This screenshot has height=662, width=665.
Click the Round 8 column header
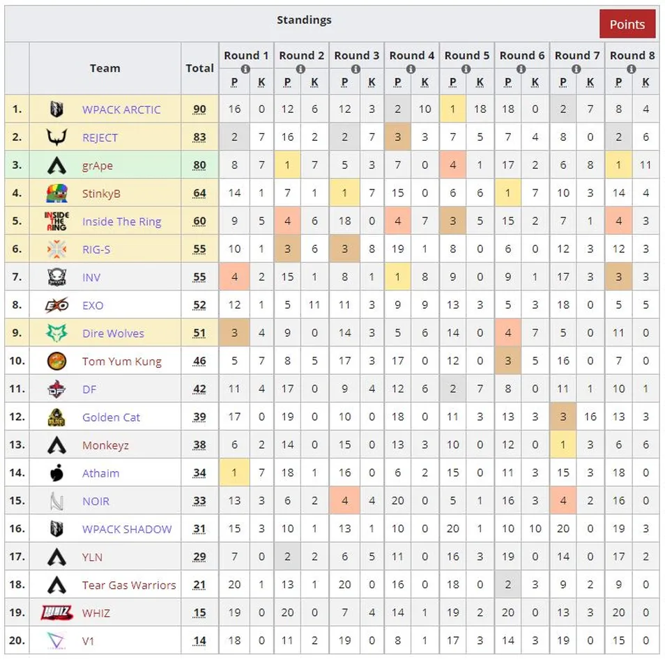pyautogui.click(x=632, y=55)
